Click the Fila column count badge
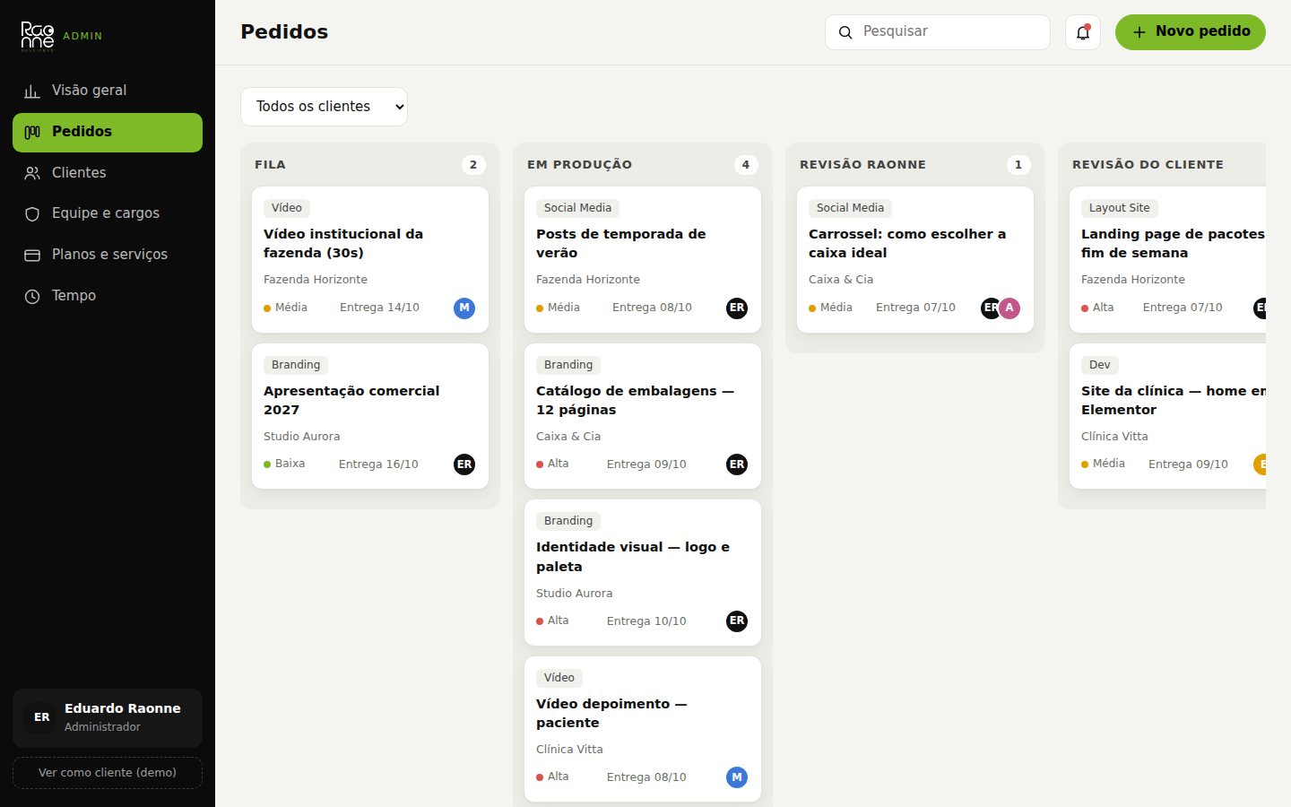 473,165
